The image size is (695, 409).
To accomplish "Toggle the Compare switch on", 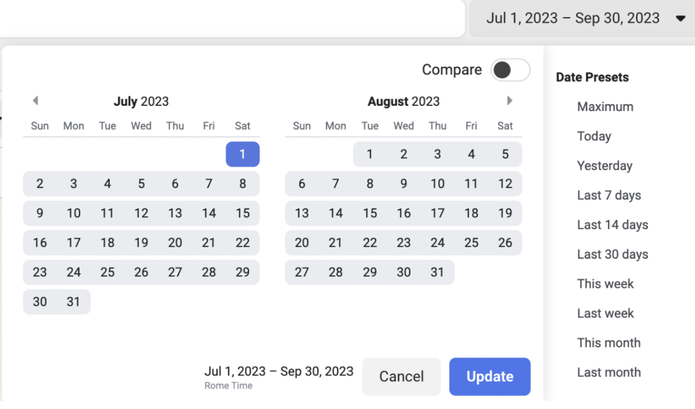I will point(510,70).
